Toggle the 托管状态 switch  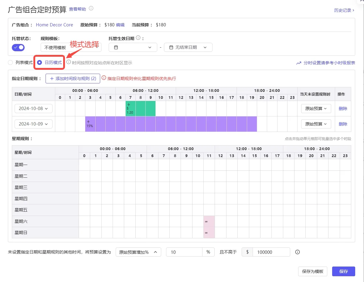click(18, 48)
